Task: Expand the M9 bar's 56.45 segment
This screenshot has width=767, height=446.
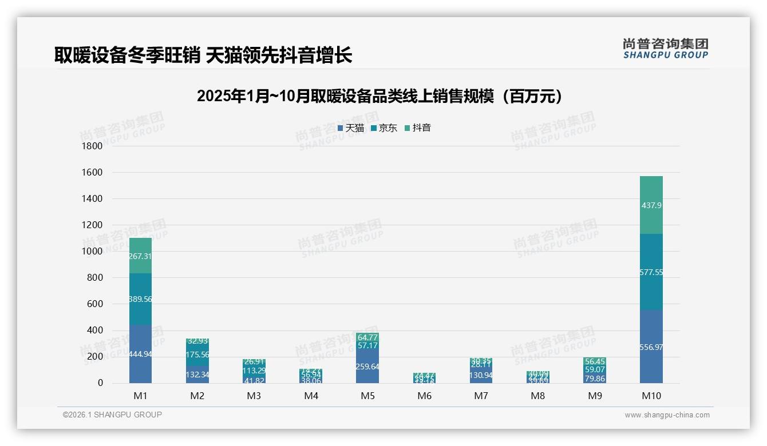Action: pos(595,363)
